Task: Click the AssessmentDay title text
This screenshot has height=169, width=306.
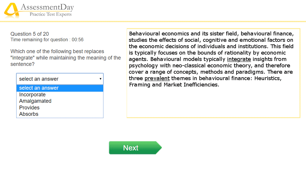Action: pos(47,7)
